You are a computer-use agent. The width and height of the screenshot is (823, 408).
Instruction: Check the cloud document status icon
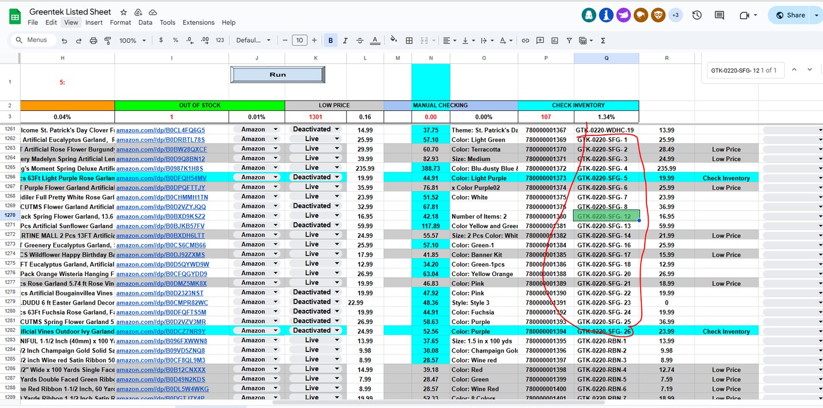(x=153, y=12)
